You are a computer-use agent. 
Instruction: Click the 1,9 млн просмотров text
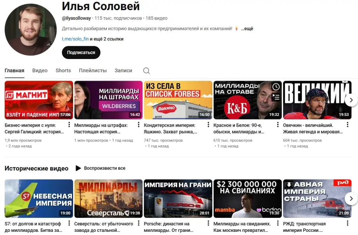(23, 140)
